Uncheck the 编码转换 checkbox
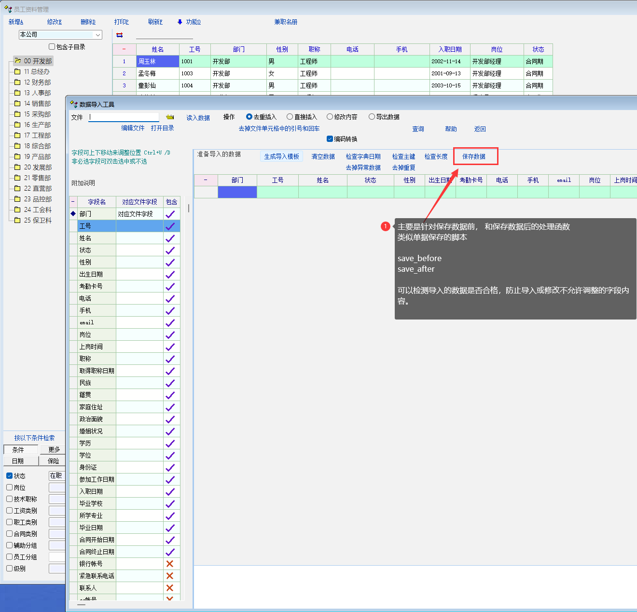Image resolution: width=637 pixels, height=612 pixels. 330,139
